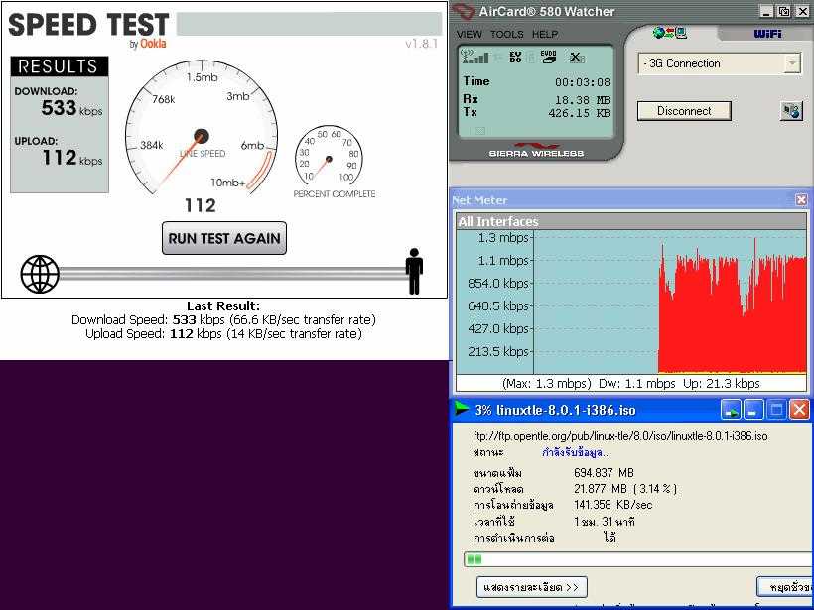Click the cut-off pause button in download window

pos(785,587)
